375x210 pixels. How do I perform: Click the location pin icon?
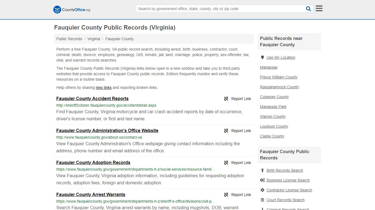(x=262, y=57)
